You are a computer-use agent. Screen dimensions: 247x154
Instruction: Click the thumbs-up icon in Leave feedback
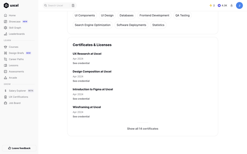pos(10,148)
